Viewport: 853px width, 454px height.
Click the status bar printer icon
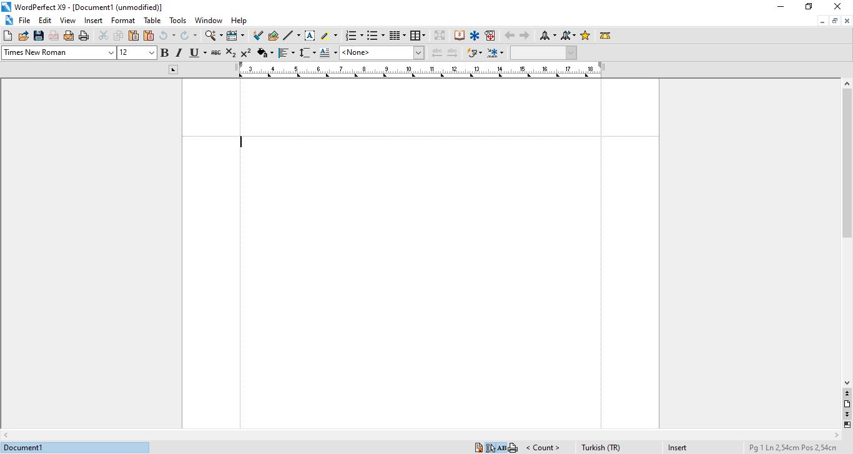click(x=513, y=448)
